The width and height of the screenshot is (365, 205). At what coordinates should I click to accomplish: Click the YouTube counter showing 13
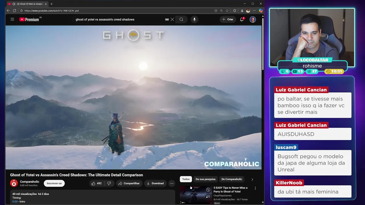(x=298, y=71)
